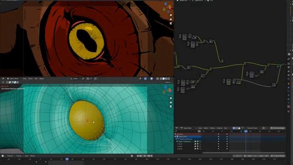The height and width of the screenshot is (165, 293).
Task: Open the Dope Sheet Channel menu
Action: point(220,128)
